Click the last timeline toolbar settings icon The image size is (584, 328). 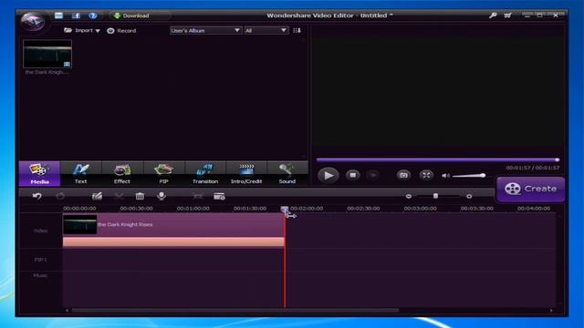(219, 196)
